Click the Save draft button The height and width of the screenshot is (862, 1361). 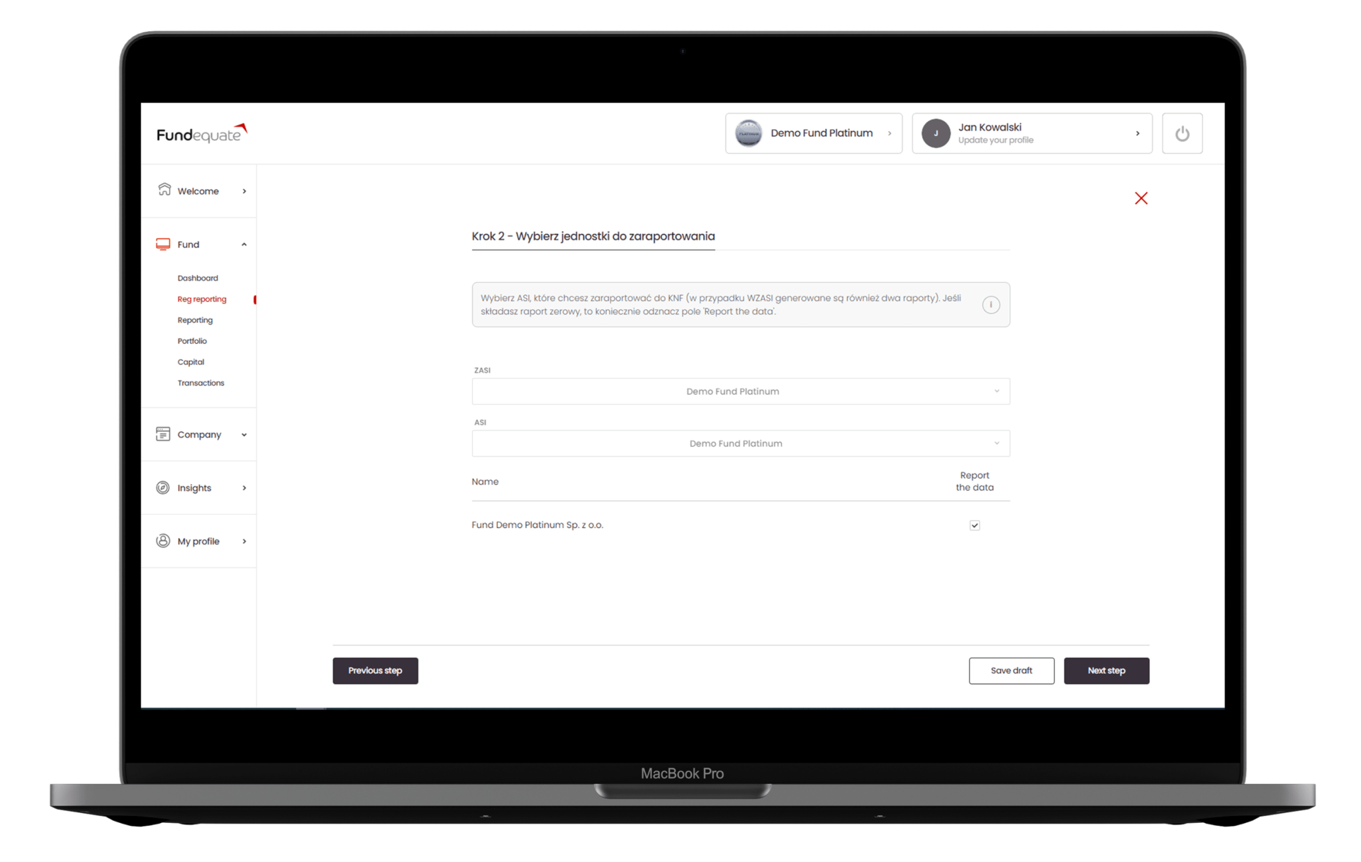coord(1012,670)
